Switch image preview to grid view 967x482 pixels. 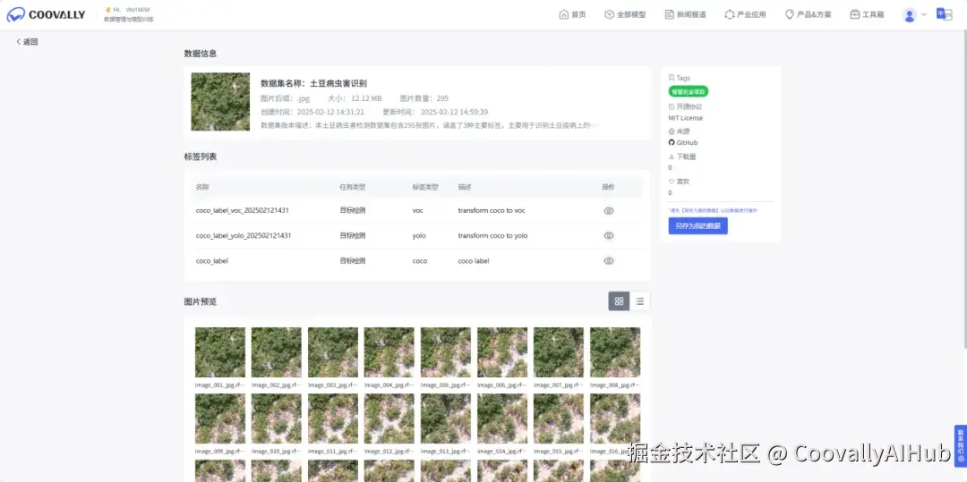[x=620, y=301]
